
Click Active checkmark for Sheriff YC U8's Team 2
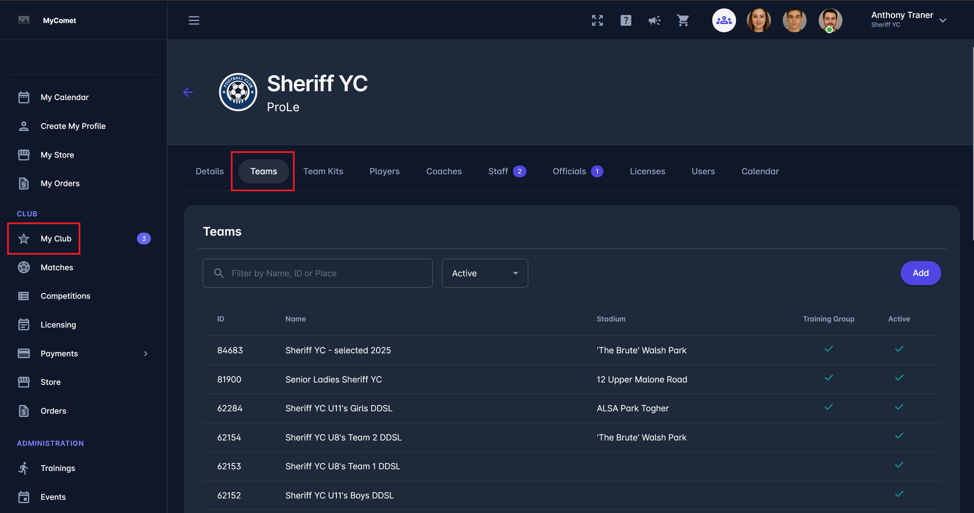point(899,436)
